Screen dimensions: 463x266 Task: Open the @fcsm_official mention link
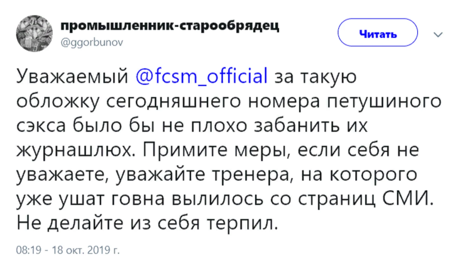tap(202, 76)
